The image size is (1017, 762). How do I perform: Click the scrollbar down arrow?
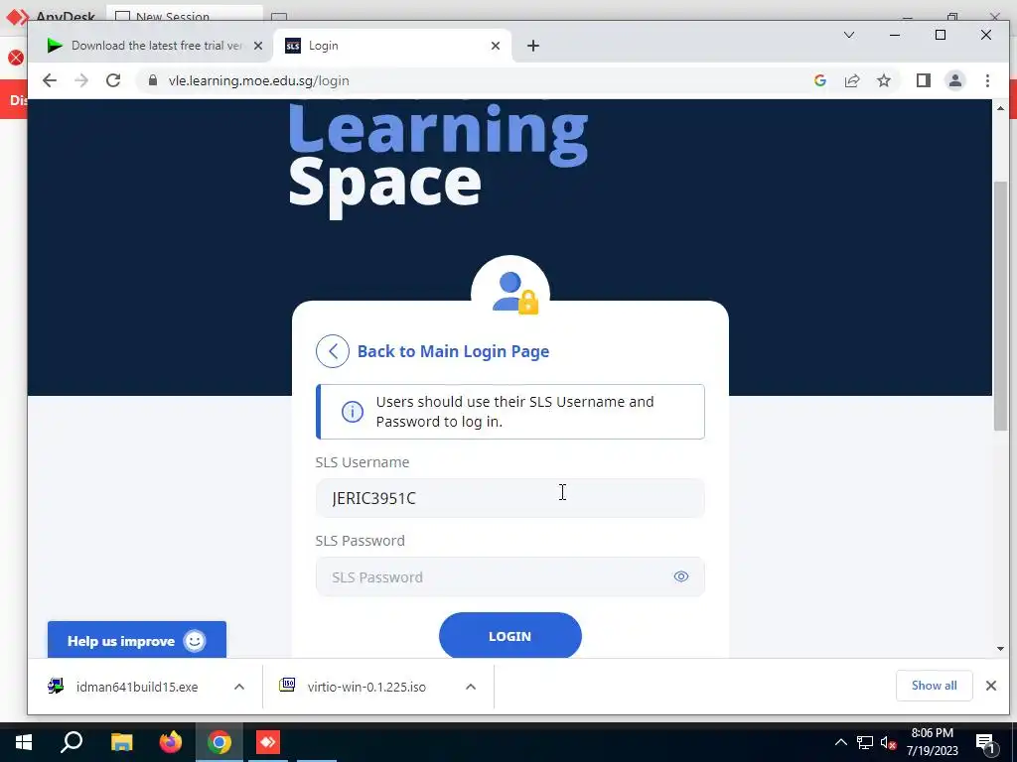(x=1000, y=649)
